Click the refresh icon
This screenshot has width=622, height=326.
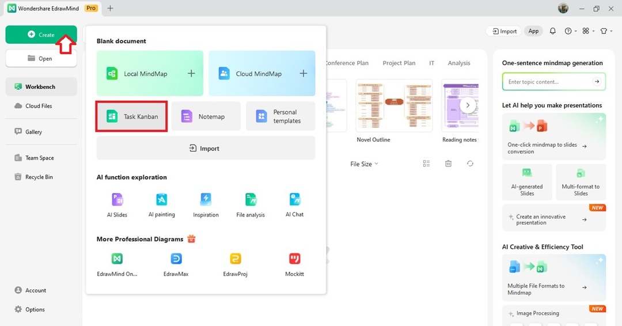(x=470, y=164)
